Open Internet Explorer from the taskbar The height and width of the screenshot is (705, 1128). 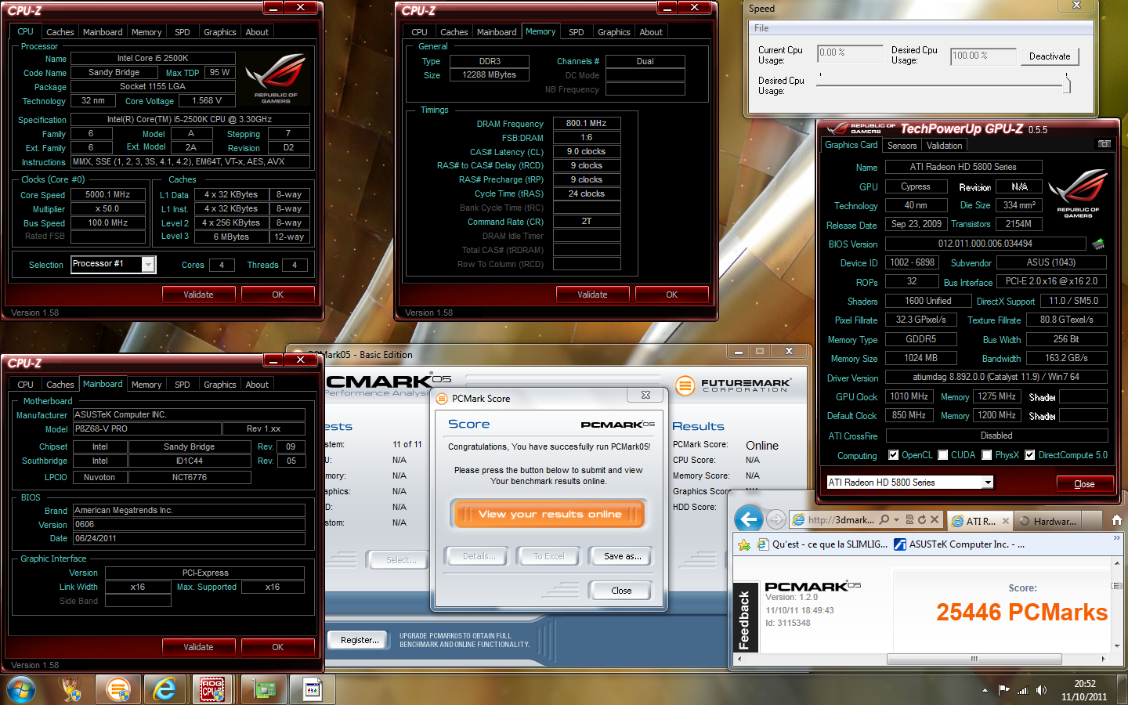pyautogui.click(x=164, y=689)
